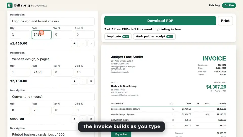Move the Logo design item up
Viewport: 243px width, 137px height.
click(83, 43)
